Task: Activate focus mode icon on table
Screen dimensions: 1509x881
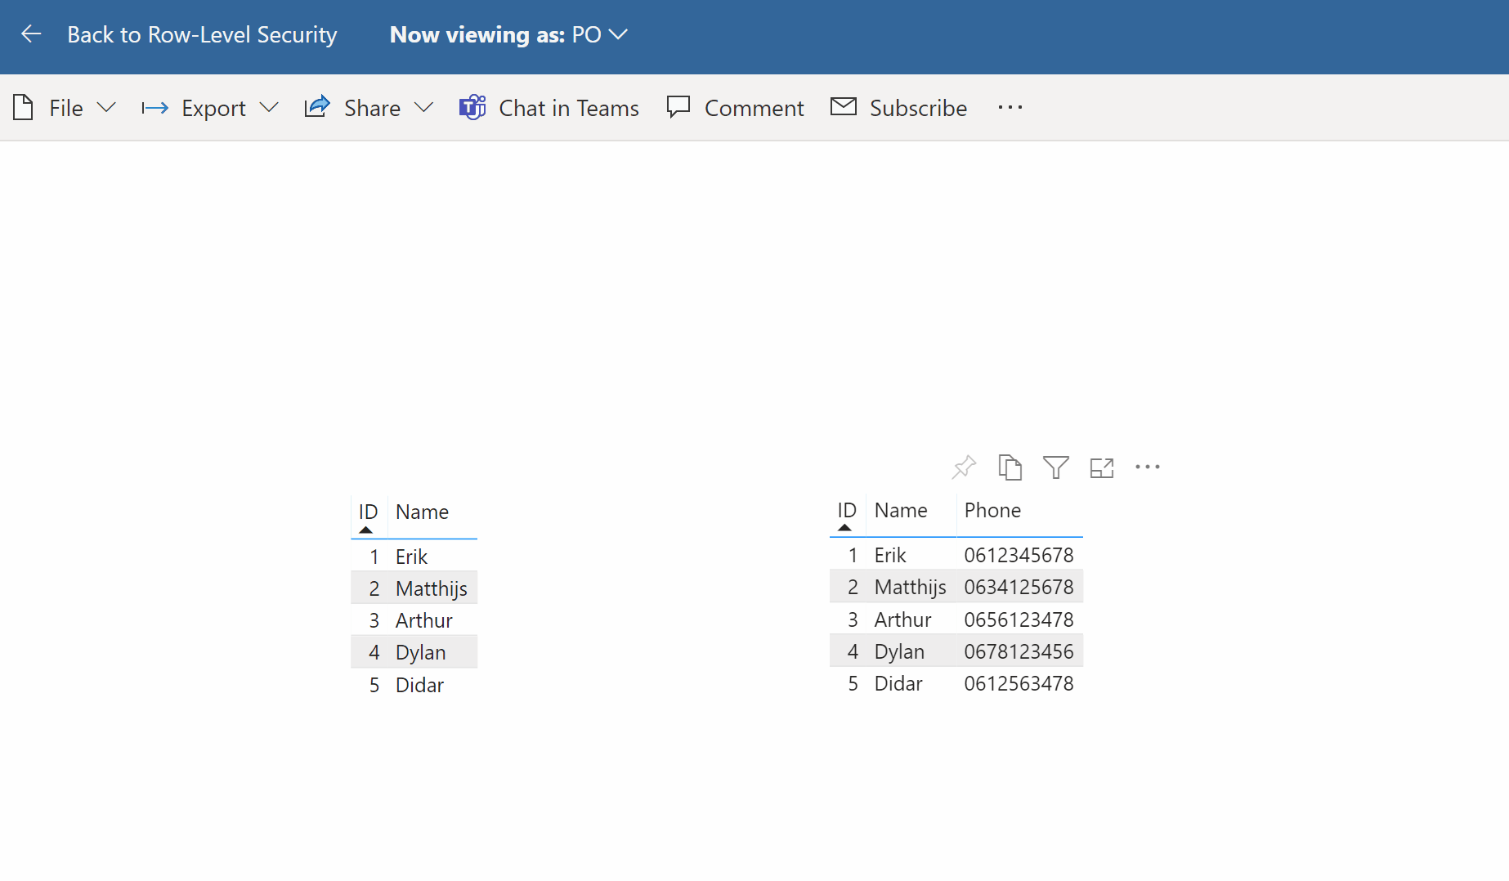Action: point(1101,468)
